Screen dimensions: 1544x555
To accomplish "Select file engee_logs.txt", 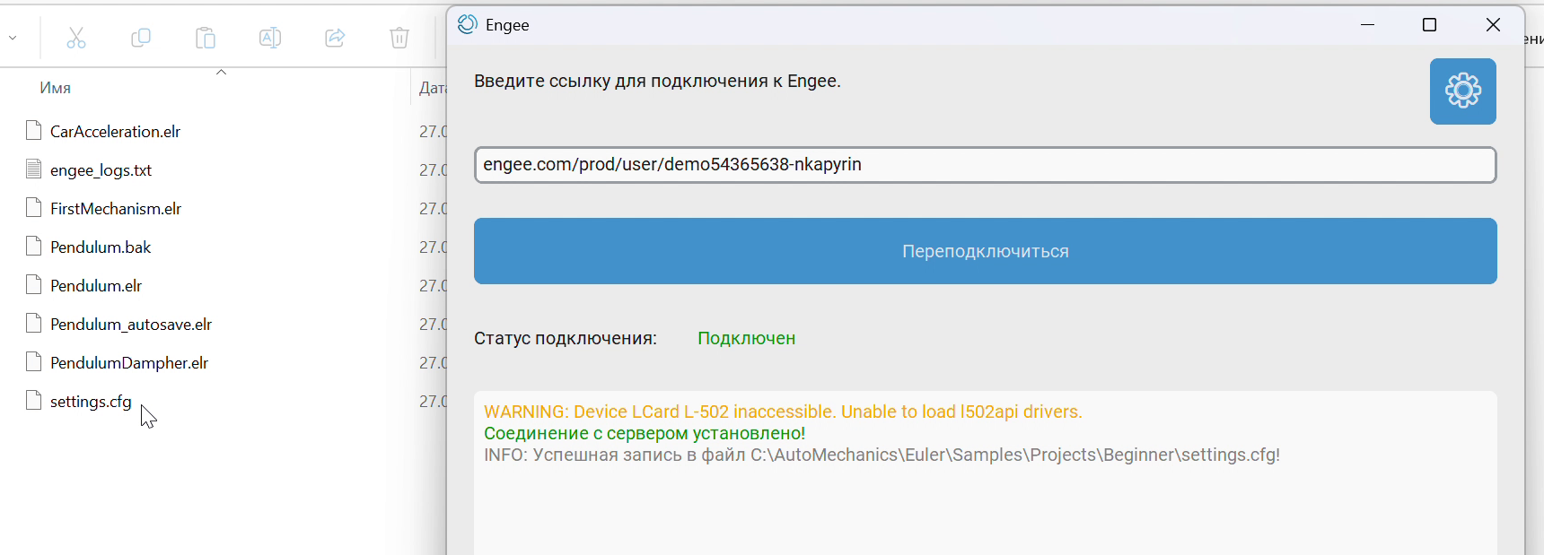I will pos(101,170).
